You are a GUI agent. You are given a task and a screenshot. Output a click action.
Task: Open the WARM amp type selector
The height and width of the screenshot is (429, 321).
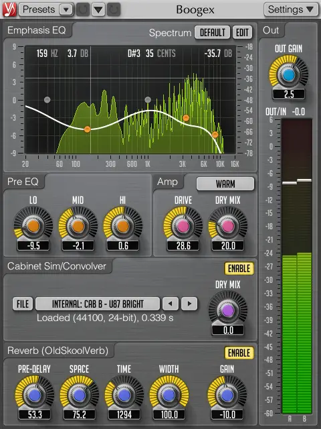click(x=225, y=184)
